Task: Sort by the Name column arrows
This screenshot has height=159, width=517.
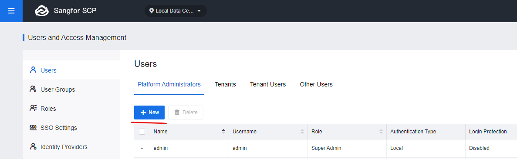Action: [x=223, y=132]
